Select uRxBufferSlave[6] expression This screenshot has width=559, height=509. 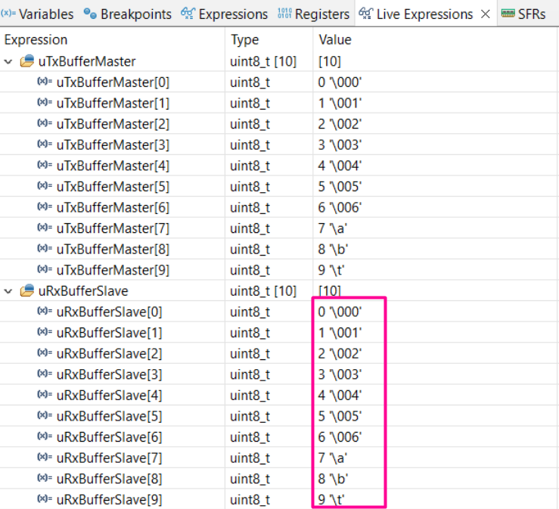pyautogui.click(x=109, y=437)
